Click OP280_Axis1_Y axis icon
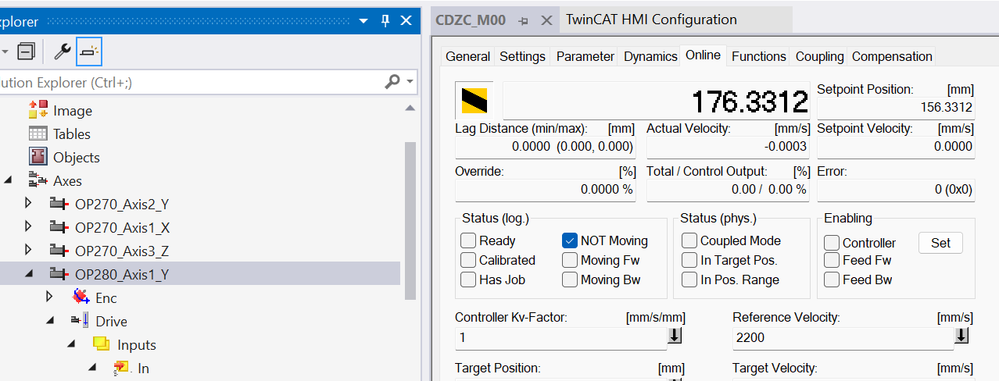The image size is (999, 381). (x=59, y=274)
